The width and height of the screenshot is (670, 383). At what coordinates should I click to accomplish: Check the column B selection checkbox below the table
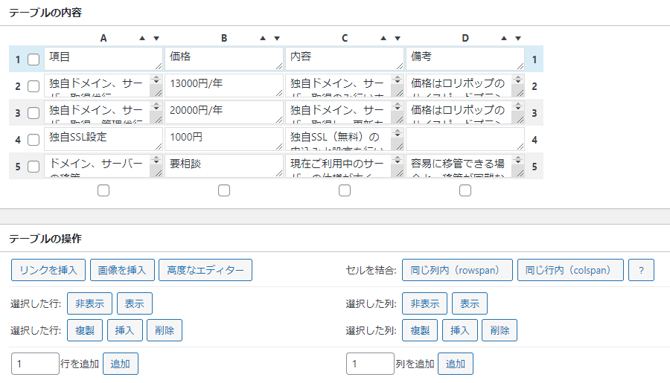(224, 191)
